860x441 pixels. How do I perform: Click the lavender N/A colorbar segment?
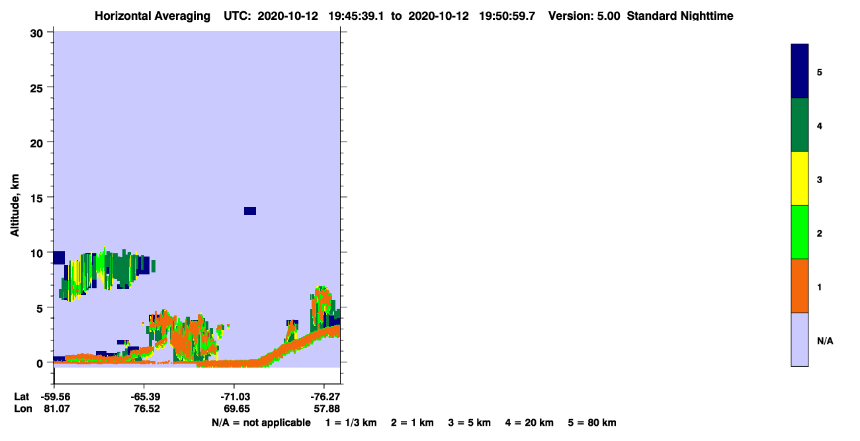800,339
